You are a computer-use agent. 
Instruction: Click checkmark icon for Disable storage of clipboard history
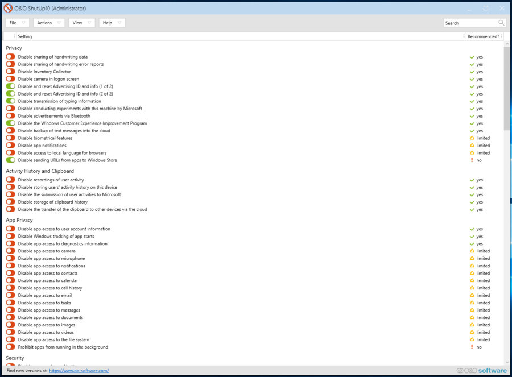click(472, 202)
